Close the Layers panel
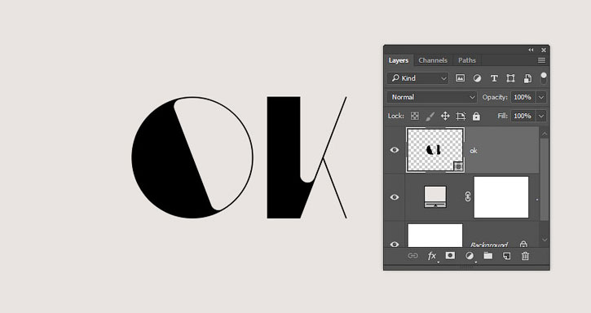Viewport: 591px width, 313px height. 544,50
